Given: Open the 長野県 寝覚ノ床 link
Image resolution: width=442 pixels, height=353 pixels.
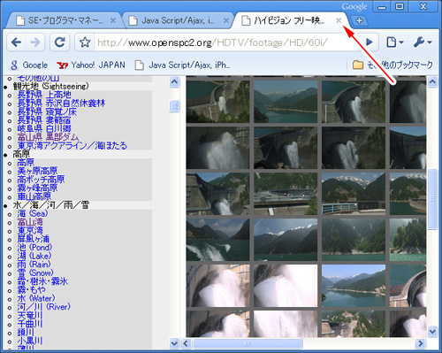Looking at the screenshot, I should (x=47, y=111).
